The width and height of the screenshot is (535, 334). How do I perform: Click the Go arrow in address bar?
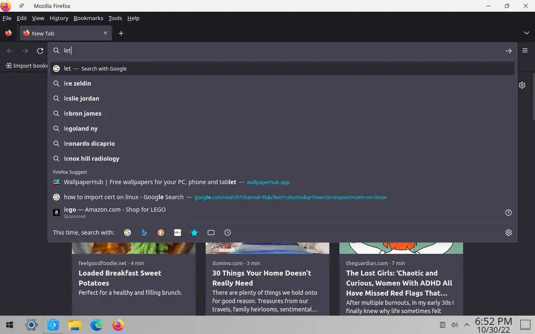coord(509,51)
